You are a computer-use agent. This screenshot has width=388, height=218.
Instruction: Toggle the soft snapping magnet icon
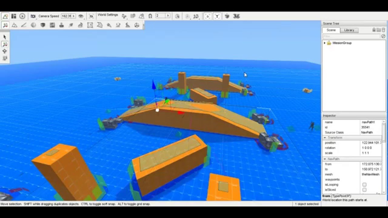click(x=150, y=16)
